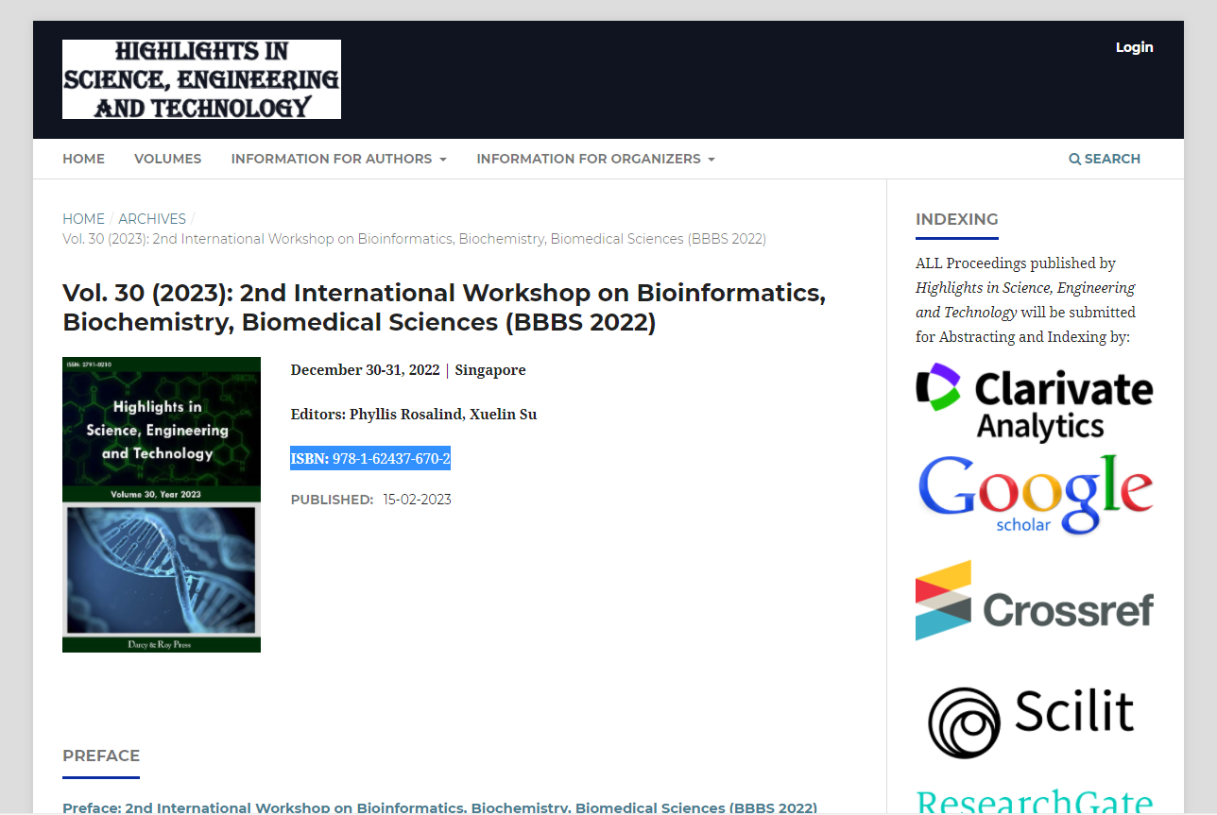The height and width of the screenshot is (815, 1217).
Task: Select the HOME navigation menu item
Action: 83,159
